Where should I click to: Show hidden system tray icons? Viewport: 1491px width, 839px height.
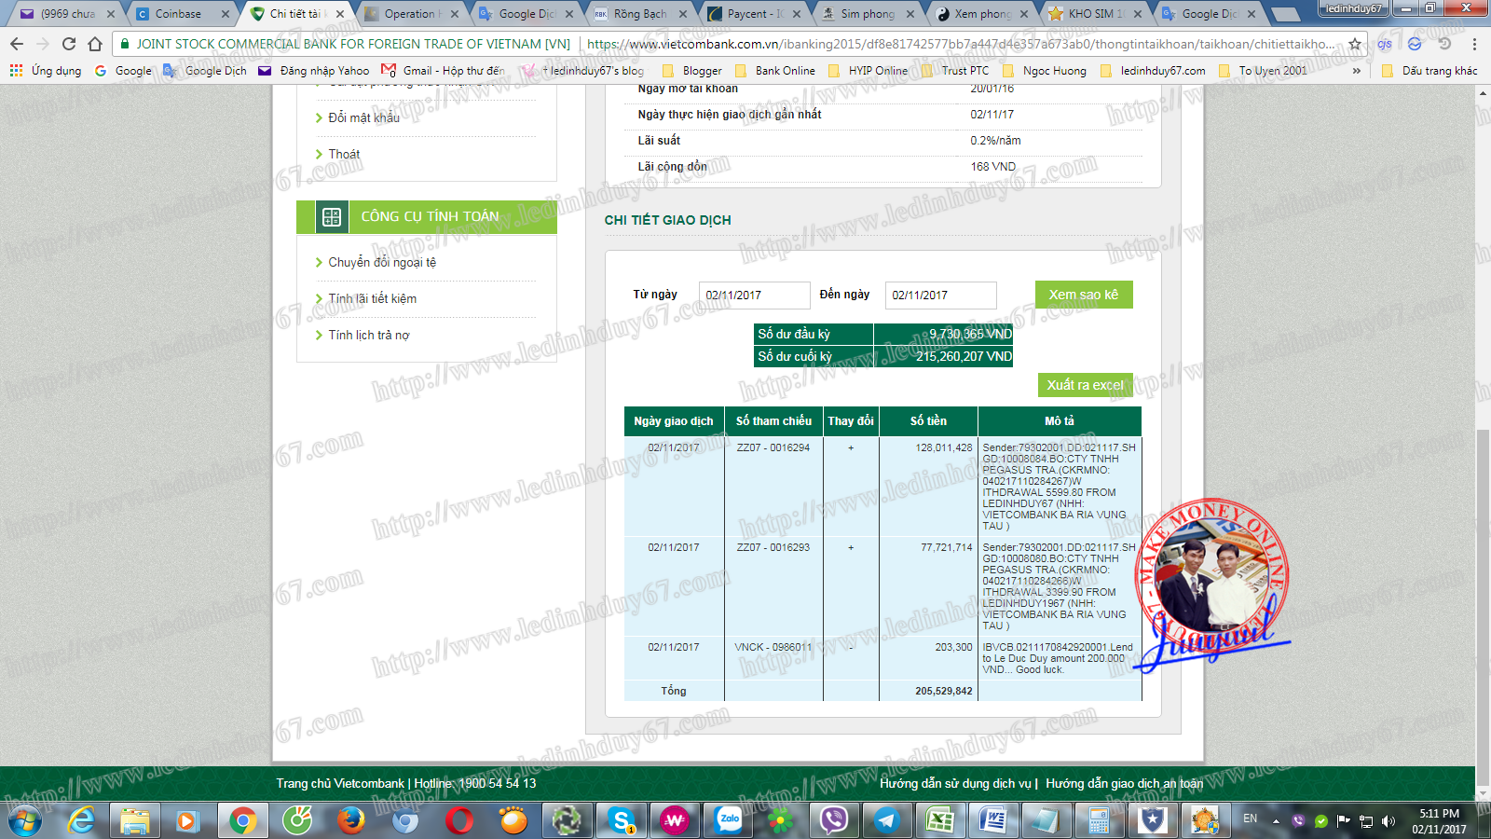coord(1276,820)
